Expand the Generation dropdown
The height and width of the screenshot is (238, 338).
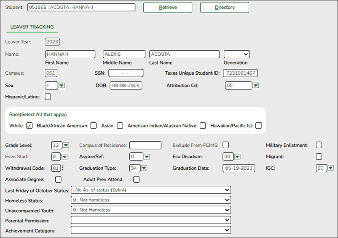237,54
